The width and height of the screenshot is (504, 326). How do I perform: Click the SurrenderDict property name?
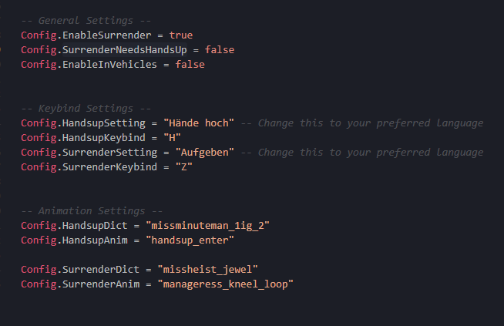click(101, 270)
